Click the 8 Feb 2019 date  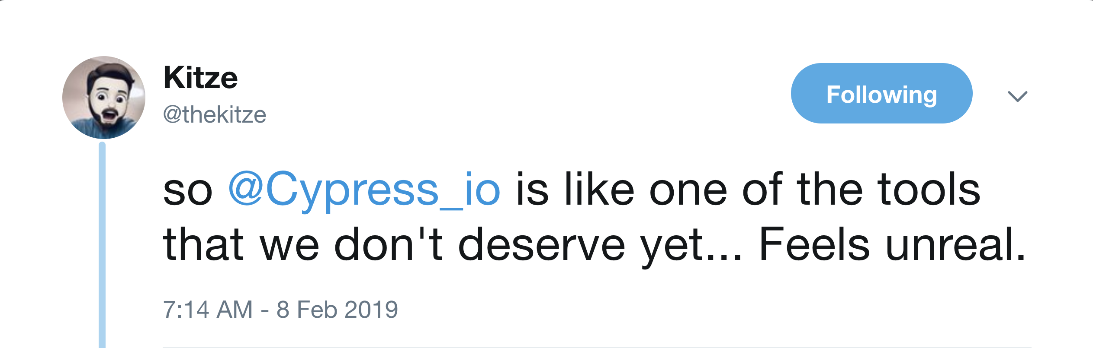pos(337,310)
